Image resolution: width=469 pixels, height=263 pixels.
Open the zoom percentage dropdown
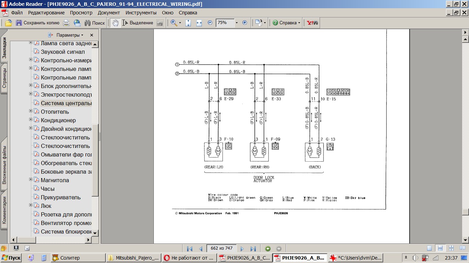coord(237,23)
